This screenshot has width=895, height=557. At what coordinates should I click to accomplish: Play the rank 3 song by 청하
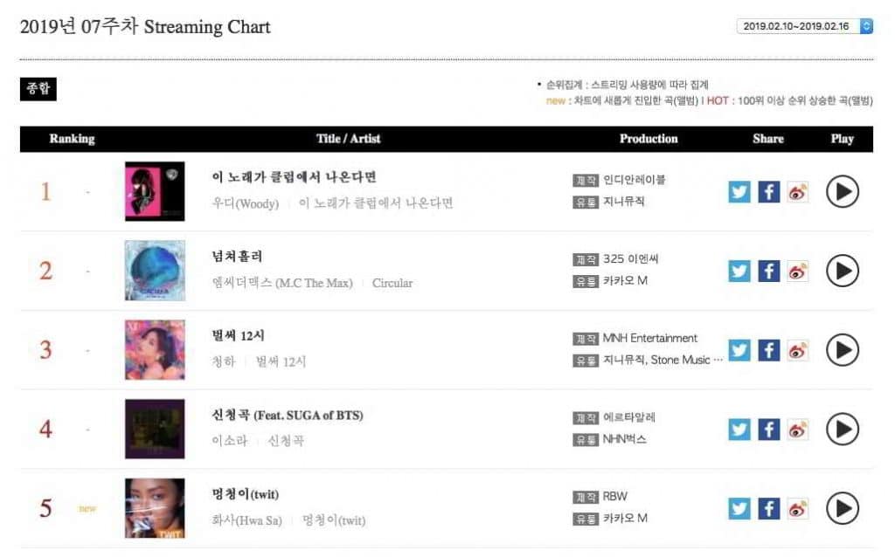pos(842,350)
